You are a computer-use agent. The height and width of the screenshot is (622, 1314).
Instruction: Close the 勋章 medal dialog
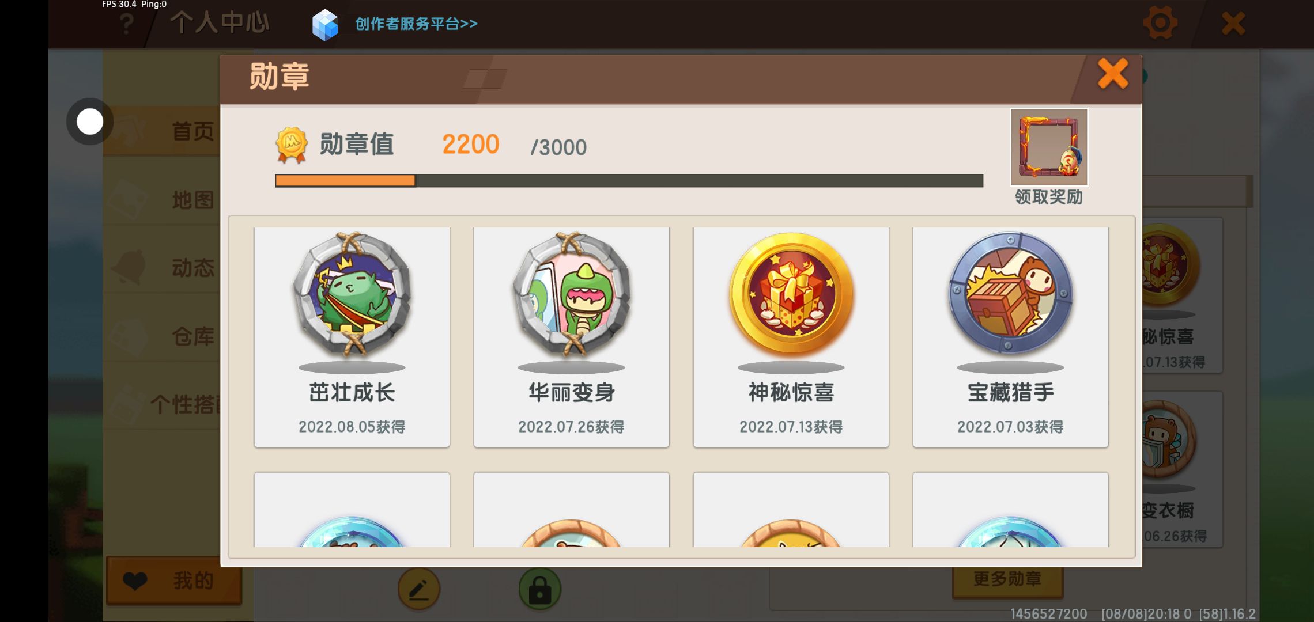click(1112, 74)
